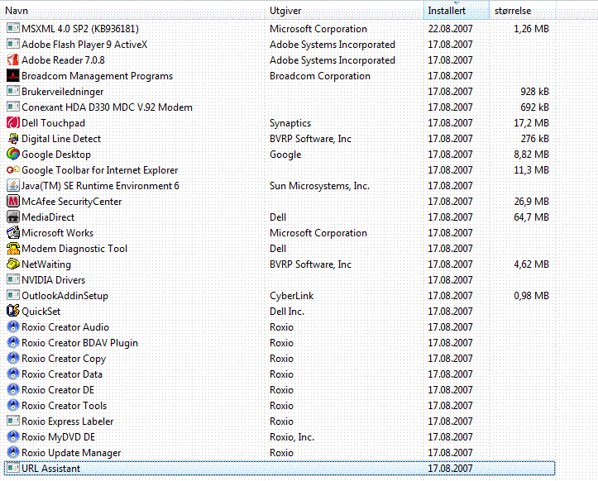The height and width of the screenshot is (481, 598).
Task: Click the 928 kB size value
Action: coord(534,92)
